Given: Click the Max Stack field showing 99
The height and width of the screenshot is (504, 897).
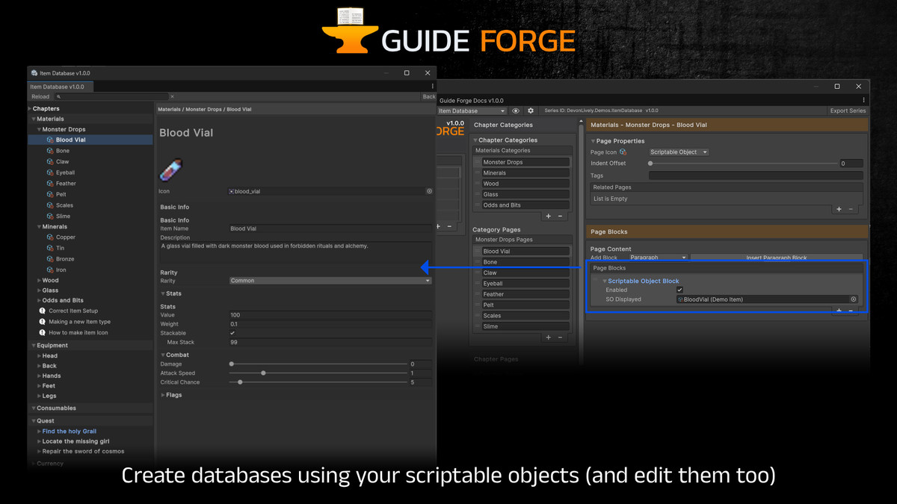Looking at the screenshot, I should (330, 342).
